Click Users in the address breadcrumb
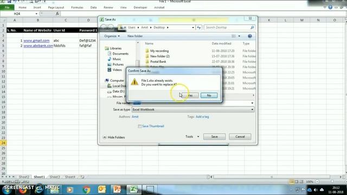347x195 pixels. tap(131, 28)
